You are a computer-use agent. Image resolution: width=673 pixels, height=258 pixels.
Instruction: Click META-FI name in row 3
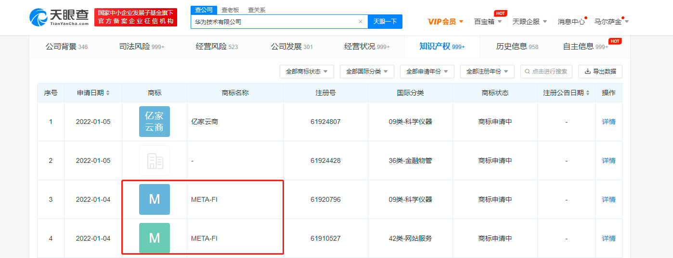click(204, 199)
